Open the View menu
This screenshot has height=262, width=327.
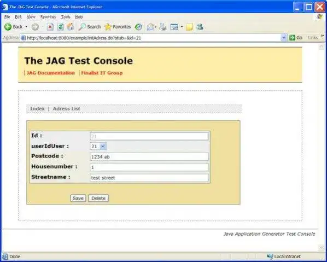click(x=31, y=17)
